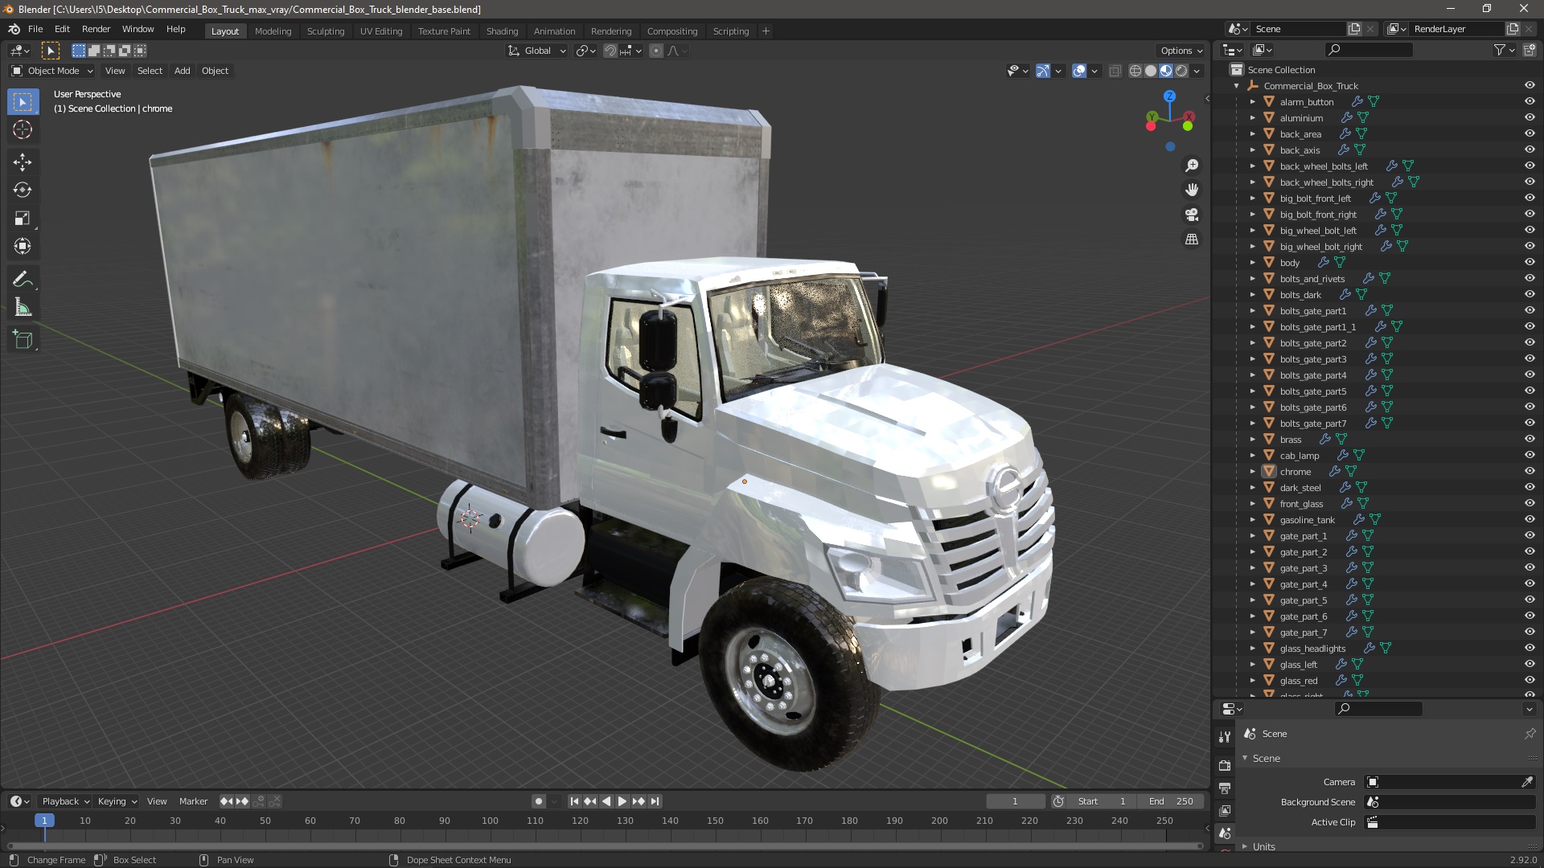Click the End frame field
Screen dimensions: 1544x868
[x=1171, y=801]
